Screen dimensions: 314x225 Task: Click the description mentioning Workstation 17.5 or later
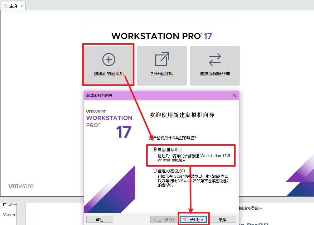click(x=194, y=158)
